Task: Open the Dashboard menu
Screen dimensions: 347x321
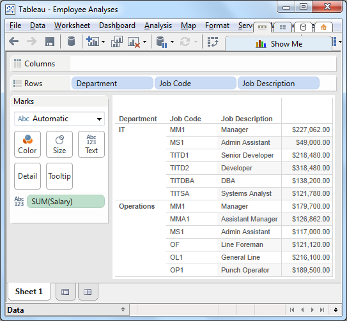Action: click(117, 26)
